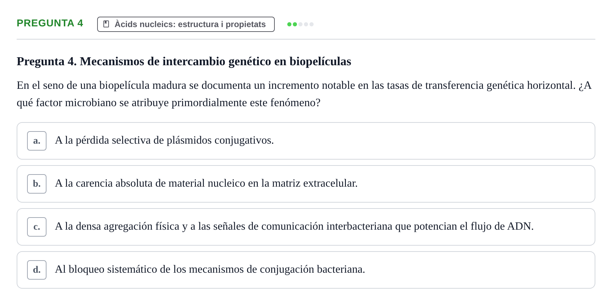This screenshot has width=612, height=306.
Task: Click the fourth gray progress dot
Action: [306, 24]
